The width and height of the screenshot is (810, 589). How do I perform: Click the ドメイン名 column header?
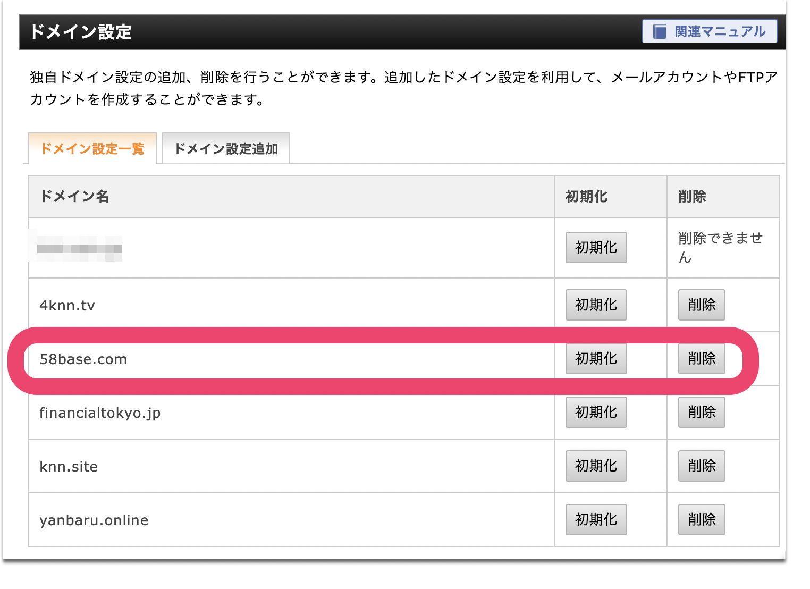pyautogui.click(x=74, y=197)
